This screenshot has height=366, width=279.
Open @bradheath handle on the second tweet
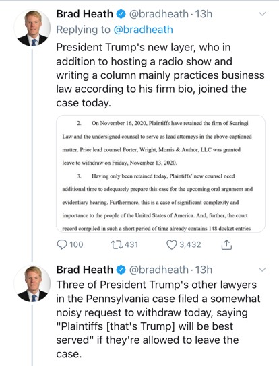pyautogui.click(x=159, y=270)
